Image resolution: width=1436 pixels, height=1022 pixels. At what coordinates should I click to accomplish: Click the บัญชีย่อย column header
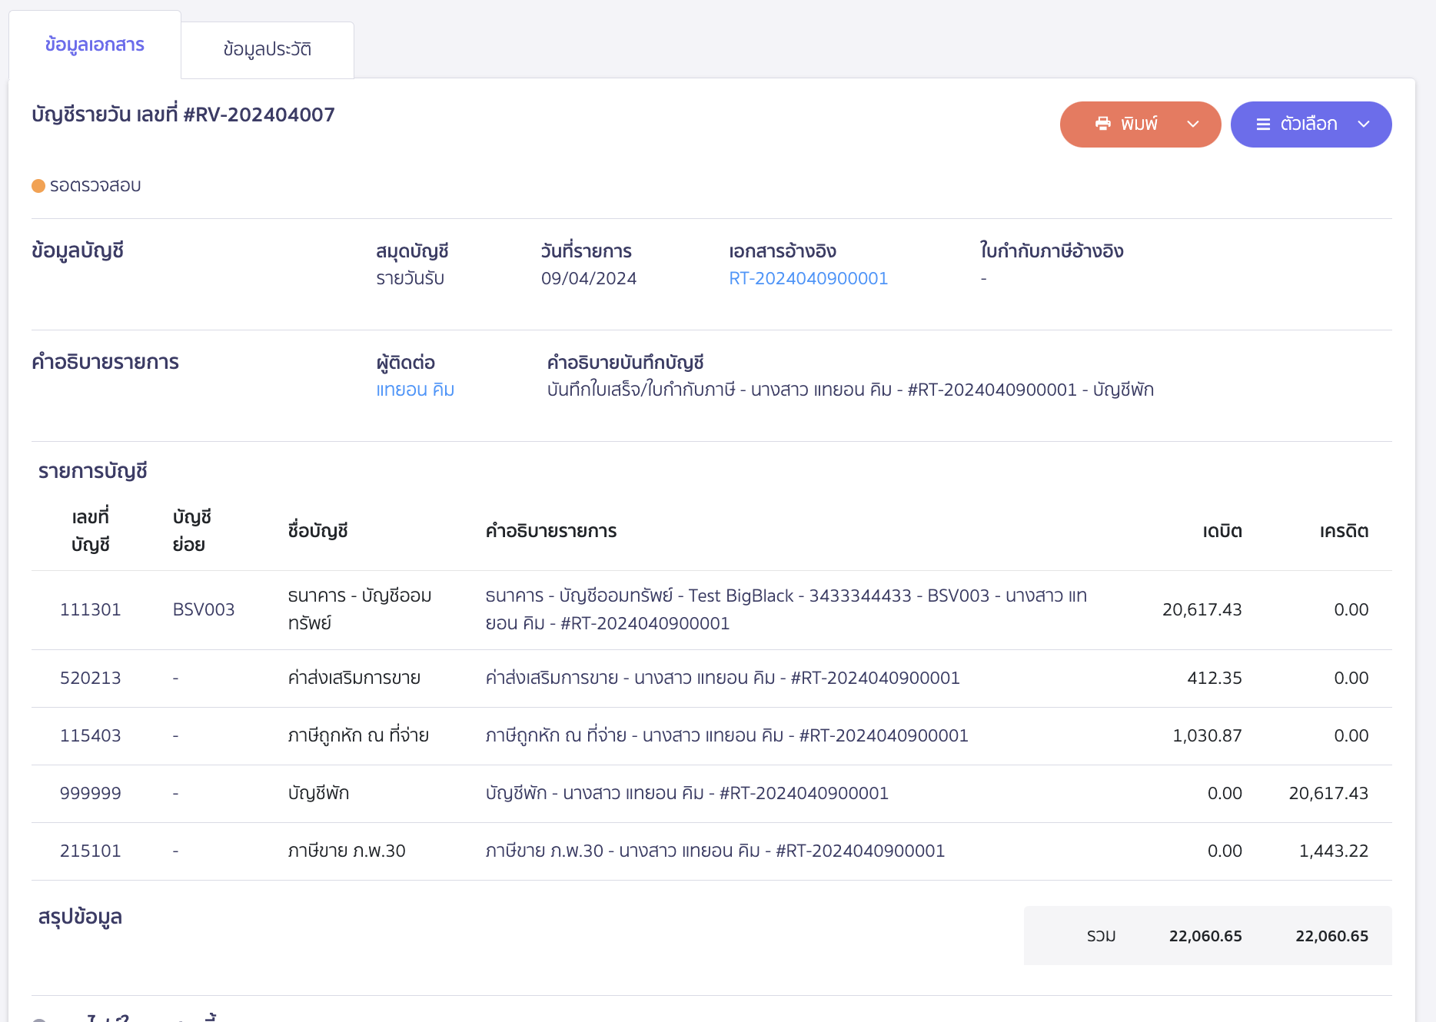pos(191,531)
